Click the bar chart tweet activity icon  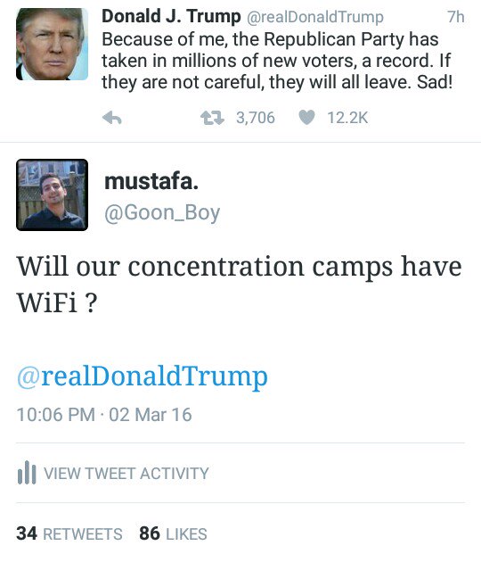tap(27, 473)
